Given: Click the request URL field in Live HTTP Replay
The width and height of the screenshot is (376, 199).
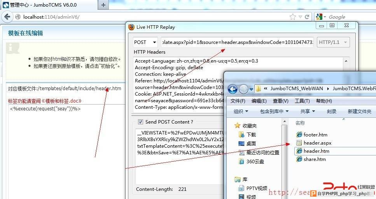Looking at the screenshot, I should point(238,42).
